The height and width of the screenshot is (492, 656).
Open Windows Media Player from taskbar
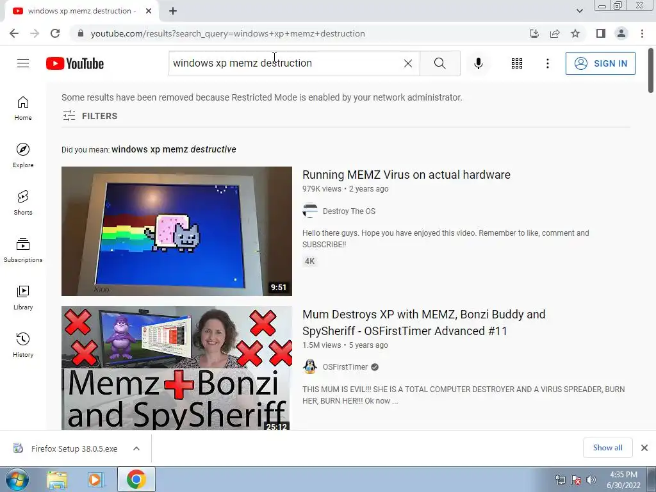95,480
